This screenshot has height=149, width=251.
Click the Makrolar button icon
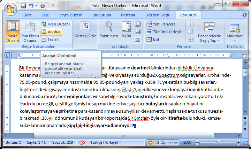(x=235, y=28)
